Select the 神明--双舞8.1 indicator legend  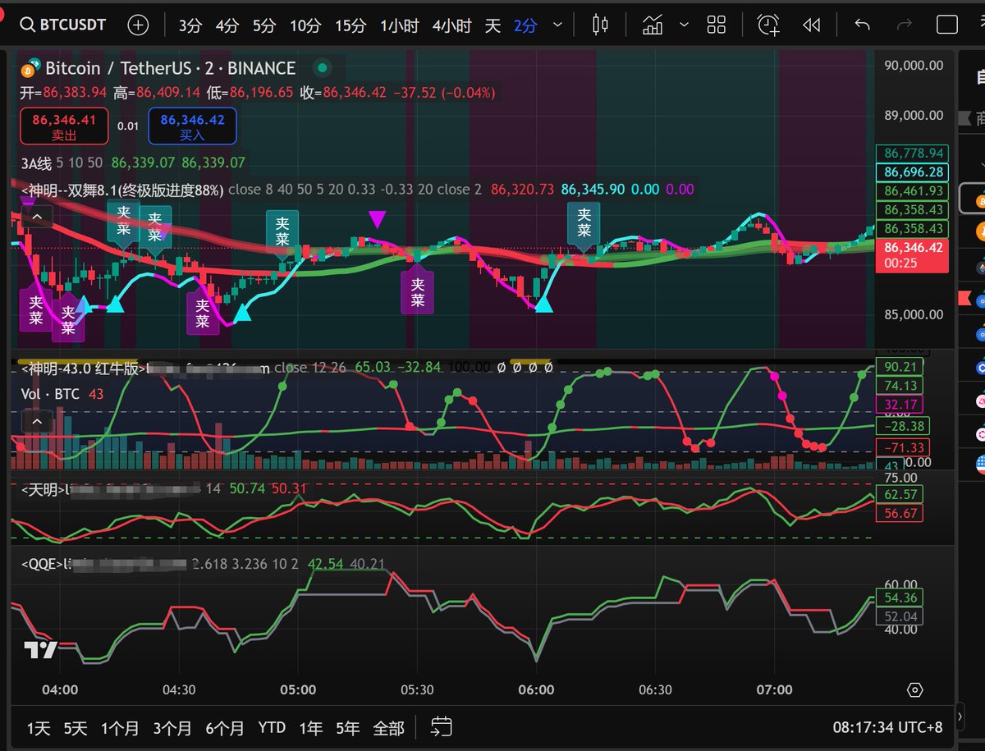[x=121, y=190]
